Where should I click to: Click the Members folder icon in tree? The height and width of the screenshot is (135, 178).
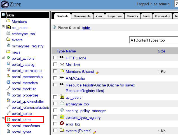(8, 21)
